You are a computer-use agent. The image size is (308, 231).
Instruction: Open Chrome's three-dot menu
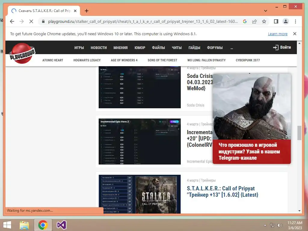295,21
